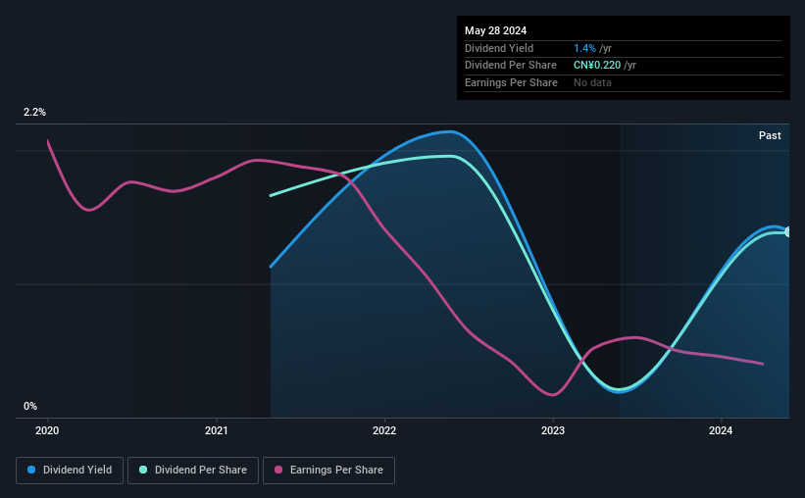Click the 2.2% y-axis label
This screenshot has height=498, width=805.
click(x=34, y=112)
